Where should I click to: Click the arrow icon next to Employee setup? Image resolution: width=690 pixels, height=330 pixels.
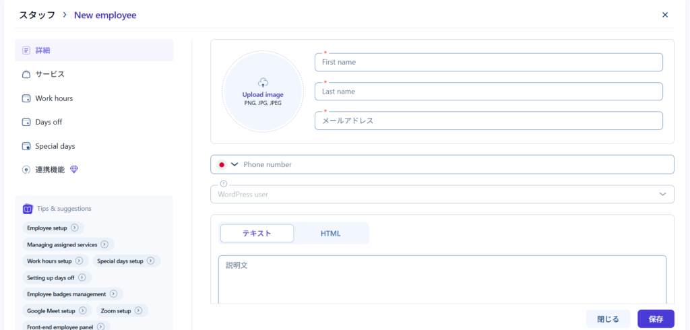pos(75,228)
